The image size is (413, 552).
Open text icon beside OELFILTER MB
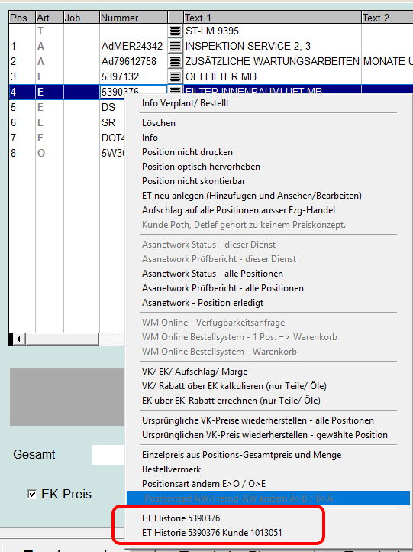[175, 76]
